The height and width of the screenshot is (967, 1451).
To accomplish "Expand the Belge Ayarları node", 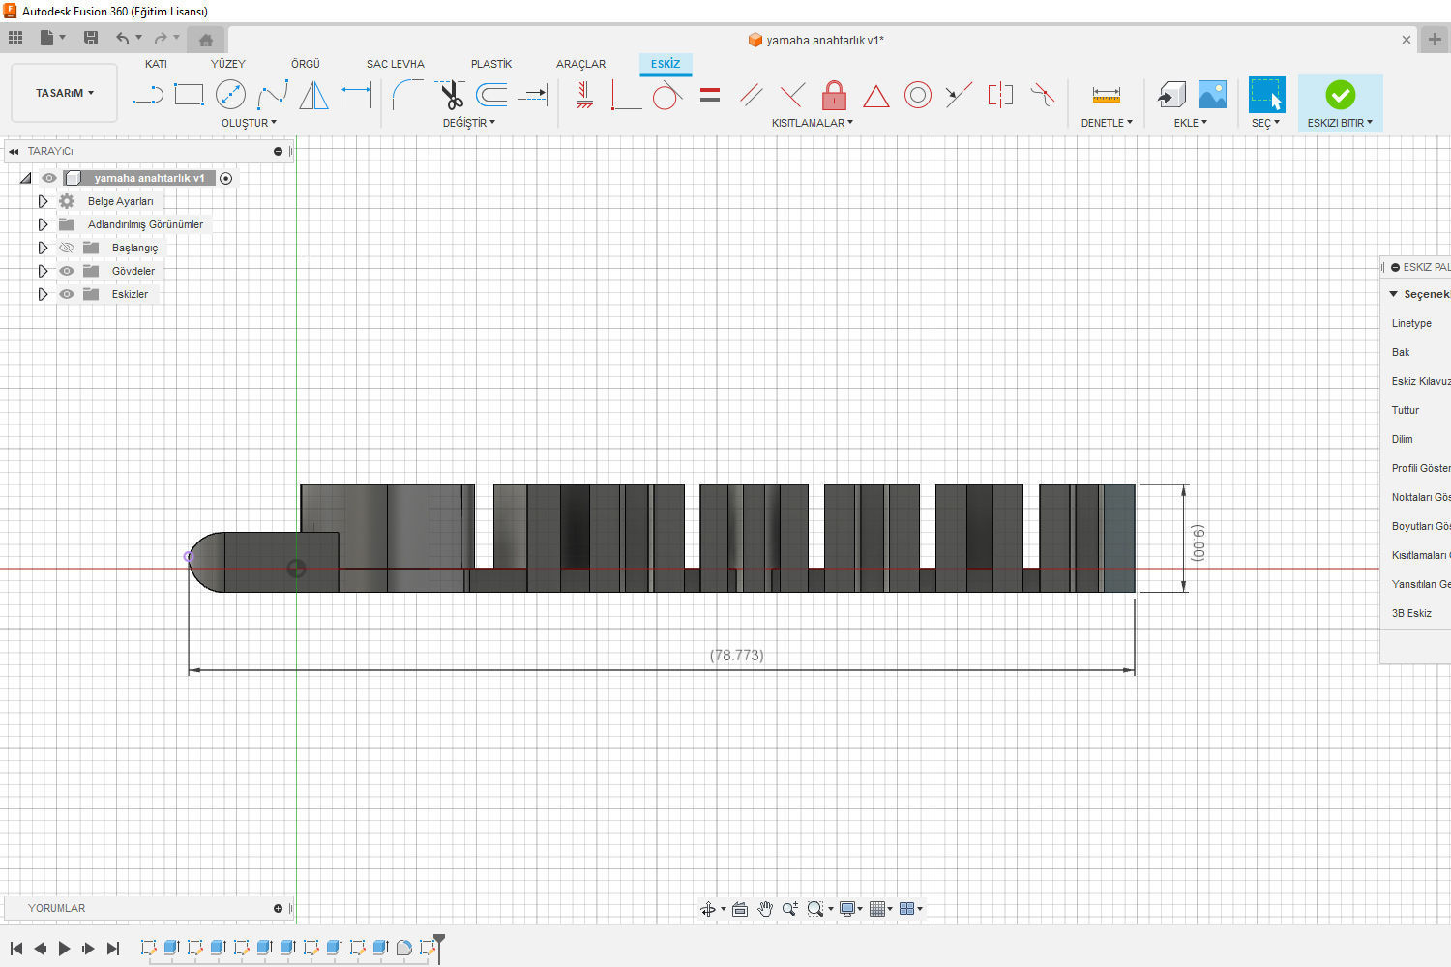I will [x=43, y=201].
